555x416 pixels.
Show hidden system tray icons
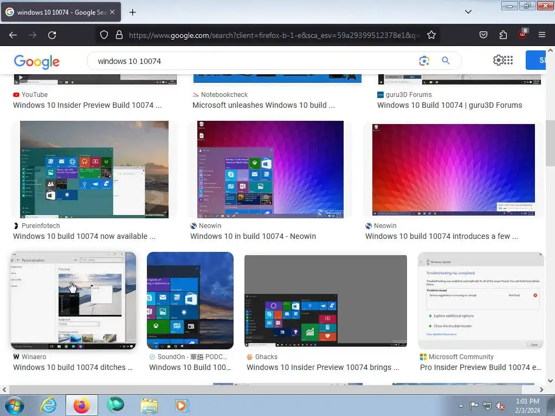tap(461, 406)
